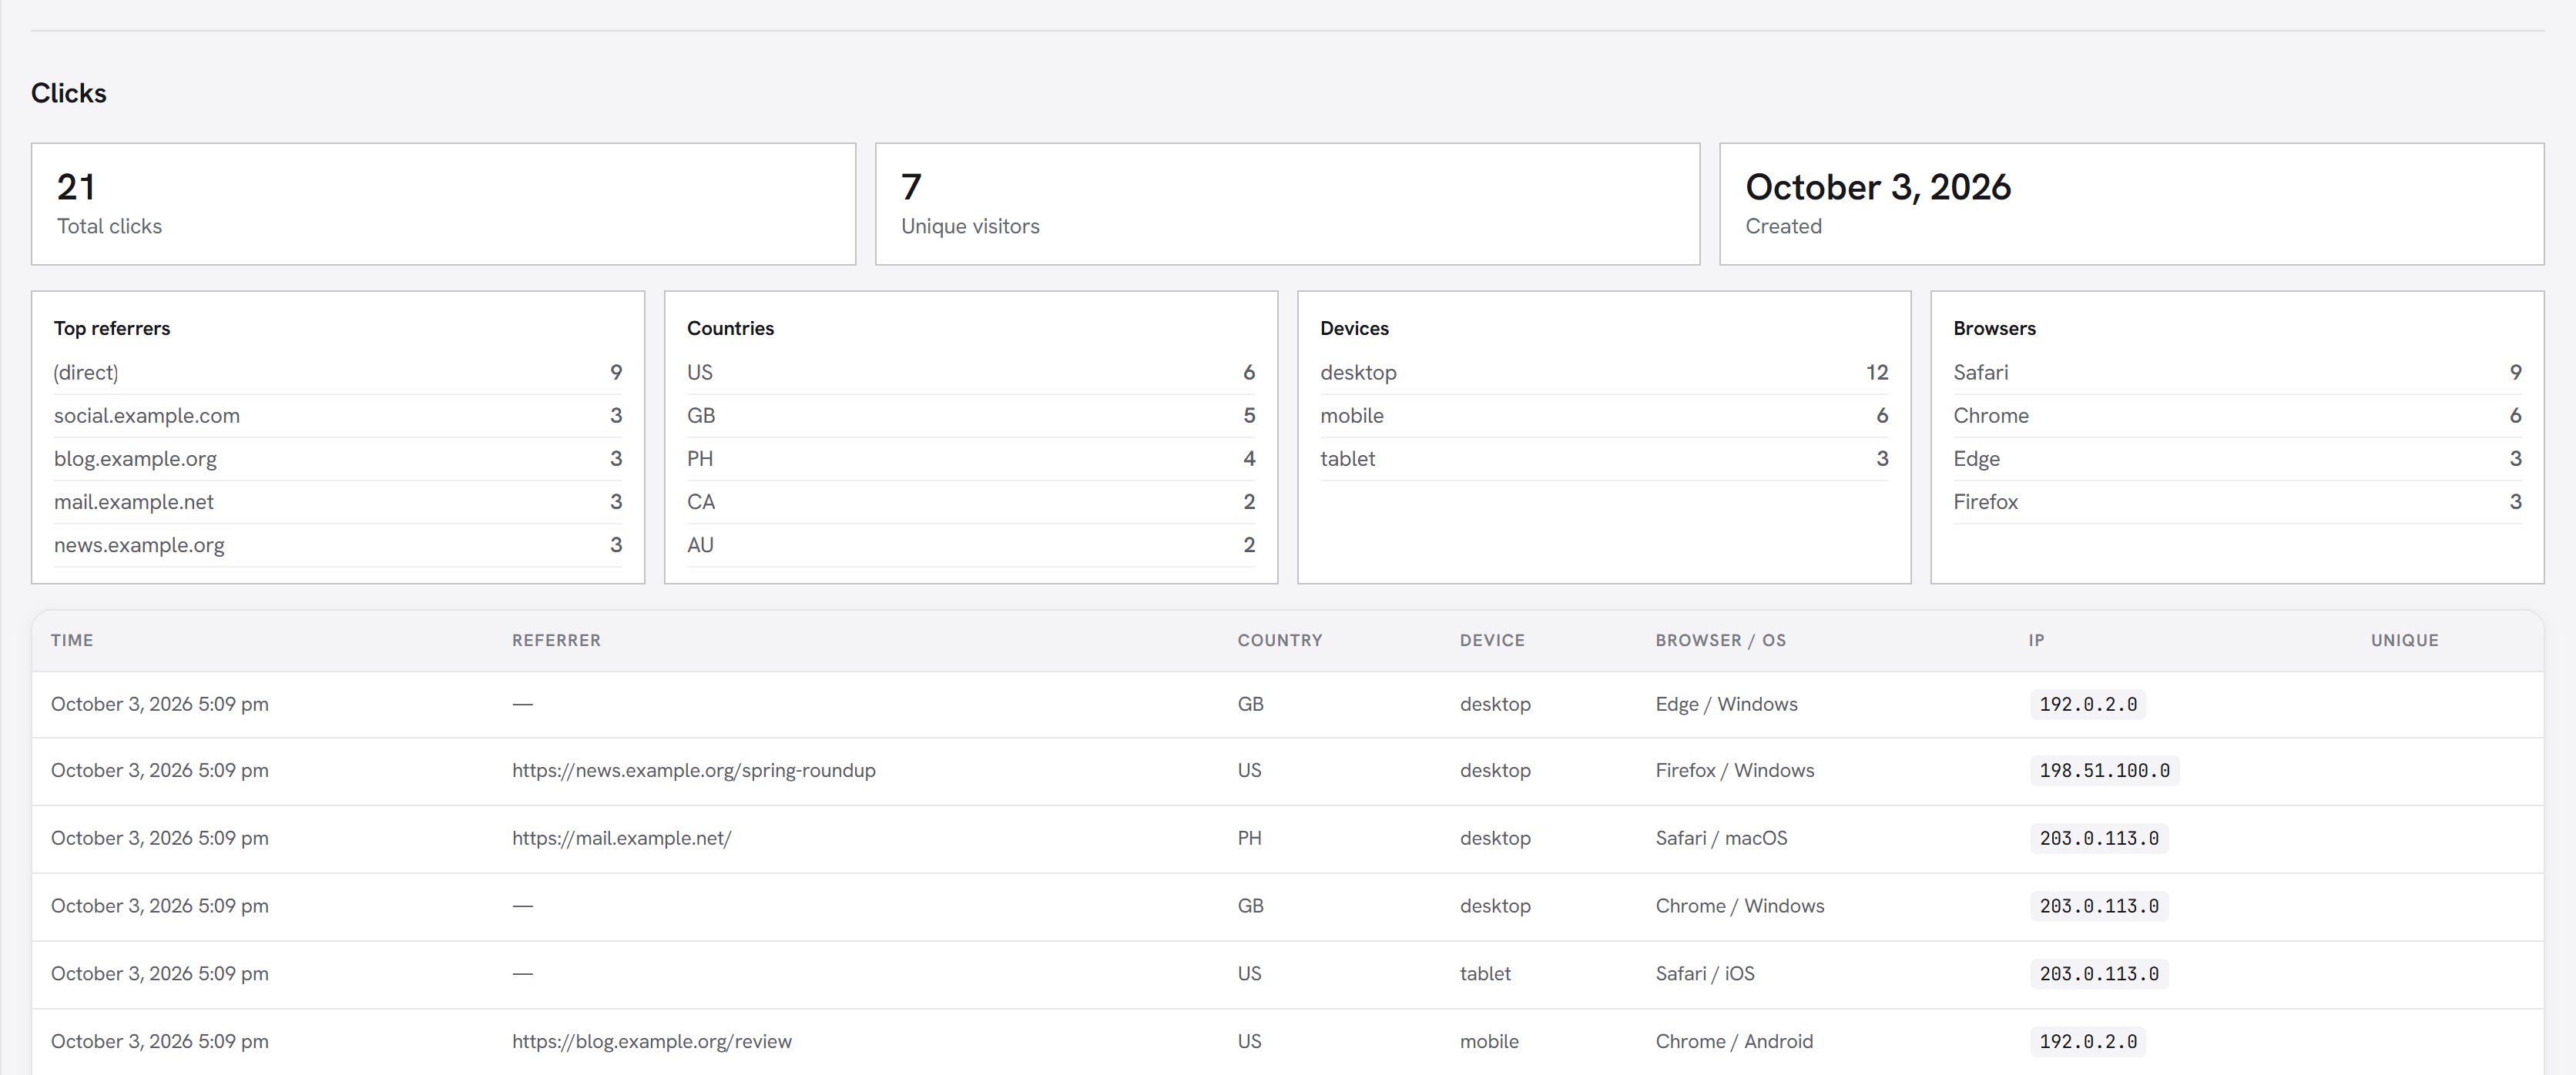
Task: Click the Browsers panel title
Action: click(x=1994, y=328)
